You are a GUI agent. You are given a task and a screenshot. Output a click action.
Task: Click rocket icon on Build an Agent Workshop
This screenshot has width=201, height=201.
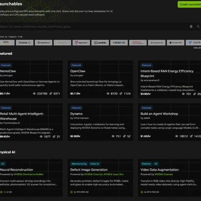[x=191, y=136]
